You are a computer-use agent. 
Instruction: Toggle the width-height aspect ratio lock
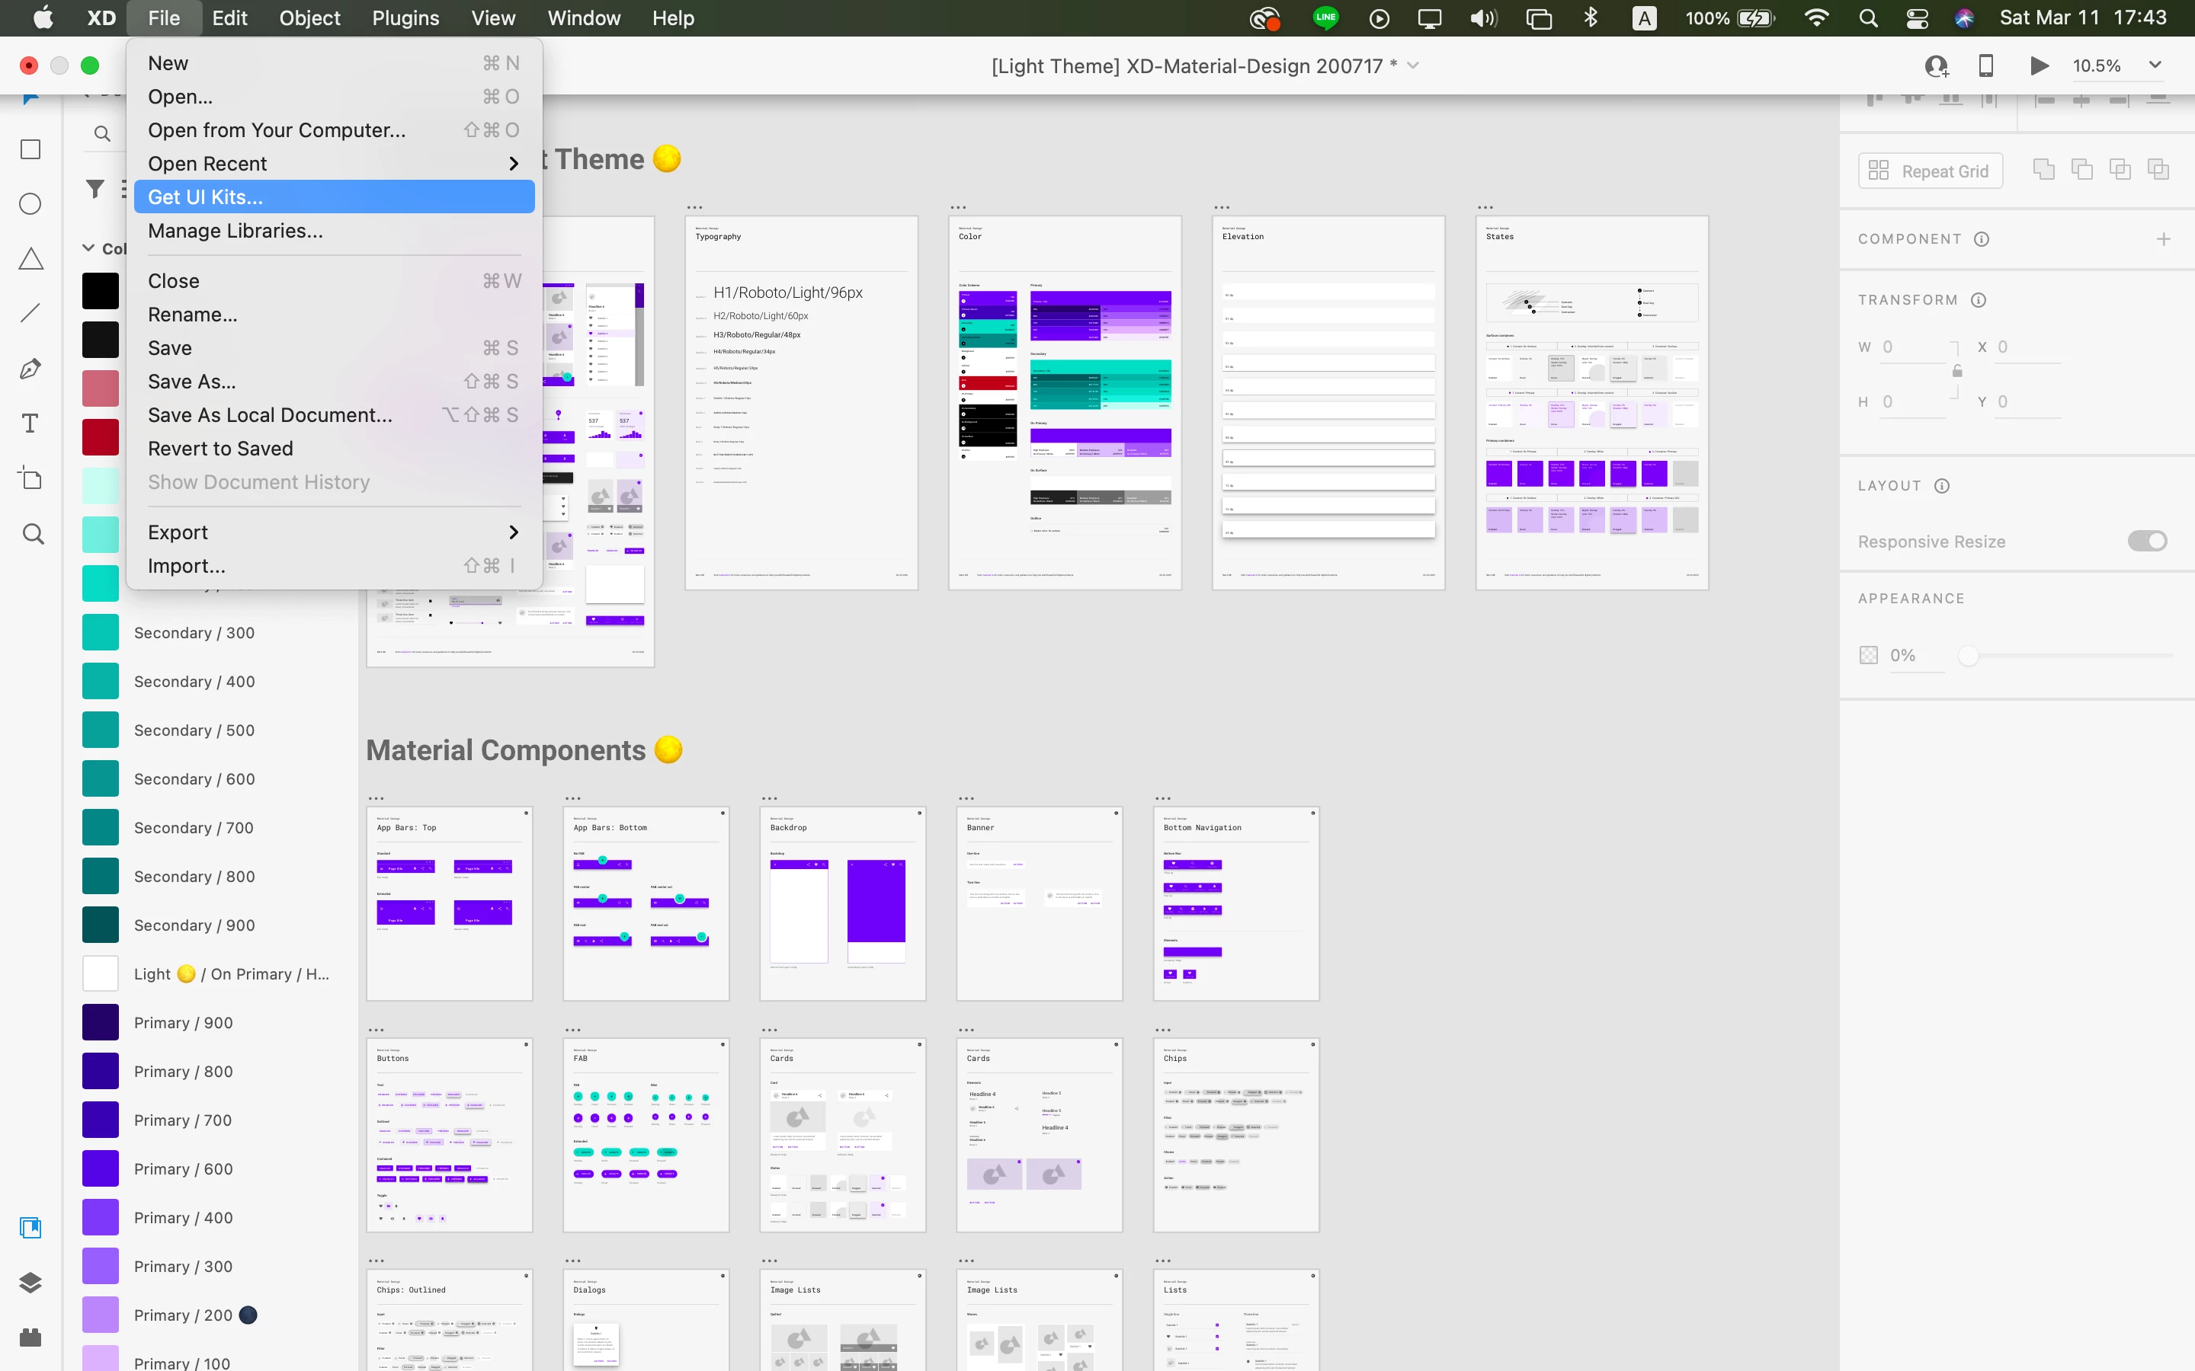click(x=1956, y=372)
